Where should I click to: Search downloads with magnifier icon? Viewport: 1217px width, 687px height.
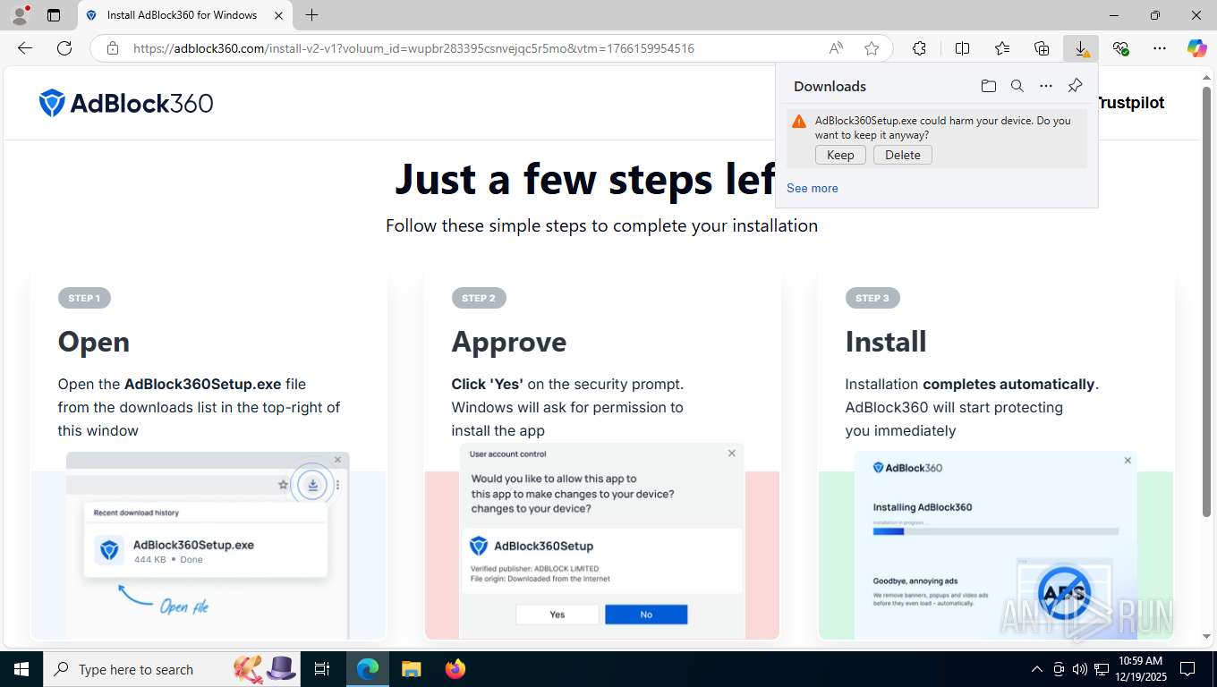click(1017, 86)
